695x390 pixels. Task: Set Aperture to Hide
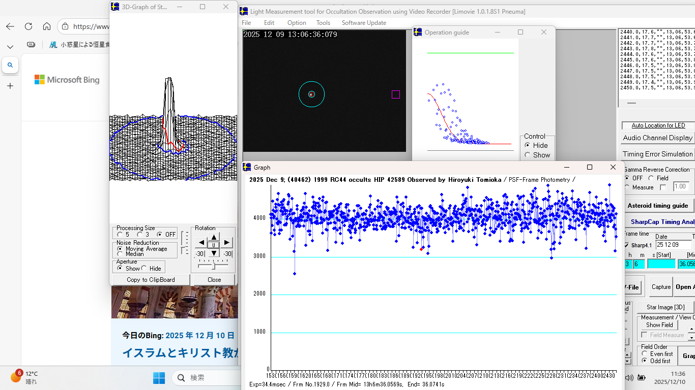144,269
